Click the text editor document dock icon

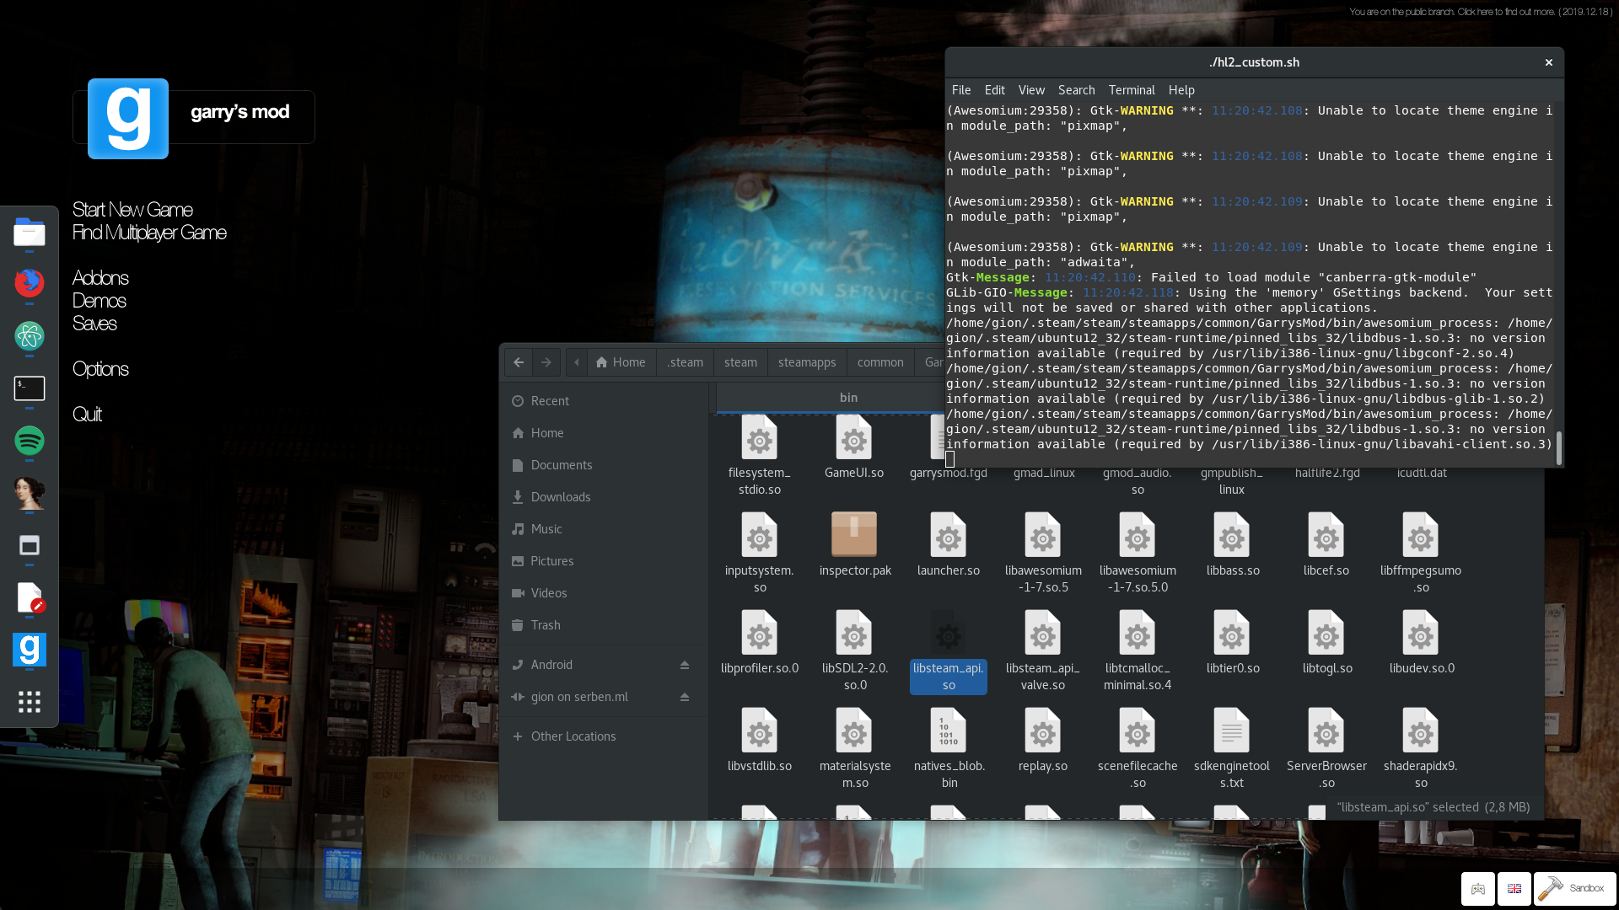coord(29,597)
